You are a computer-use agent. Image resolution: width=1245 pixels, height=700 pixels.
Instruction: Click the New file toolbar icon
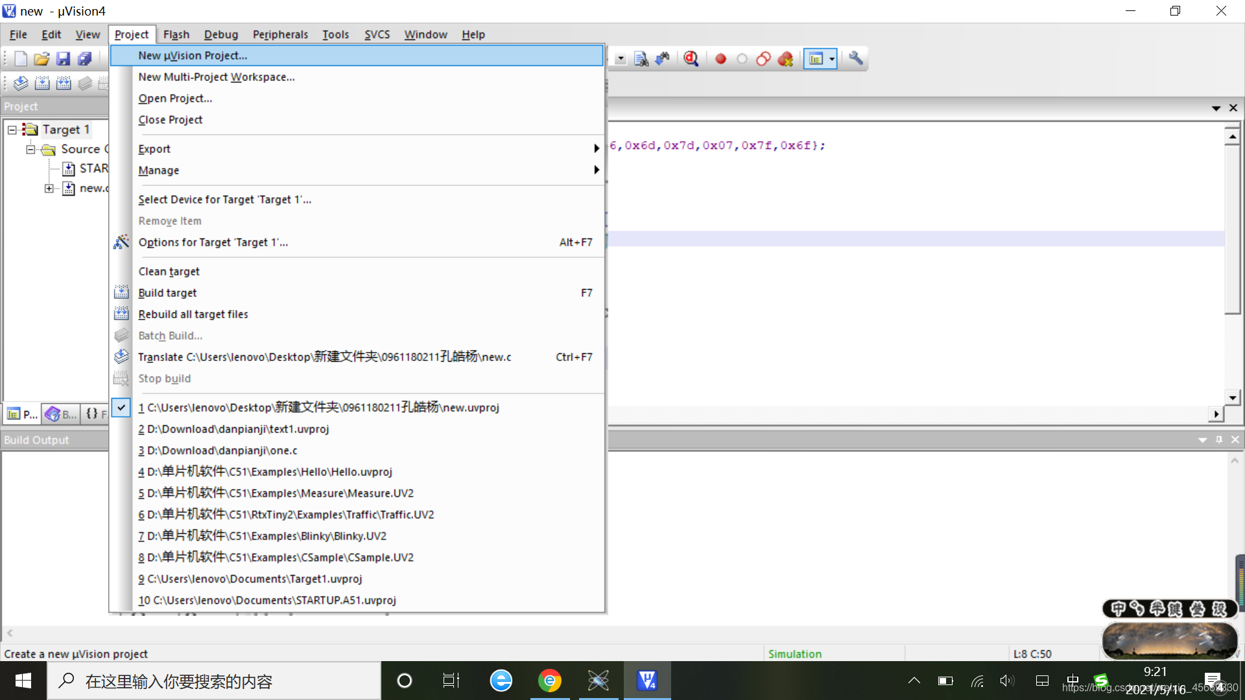click(20, 59)
